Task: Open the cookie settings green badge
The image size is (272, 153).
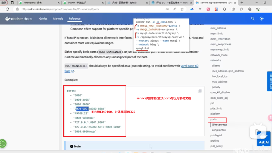Action: click(3, 144)
